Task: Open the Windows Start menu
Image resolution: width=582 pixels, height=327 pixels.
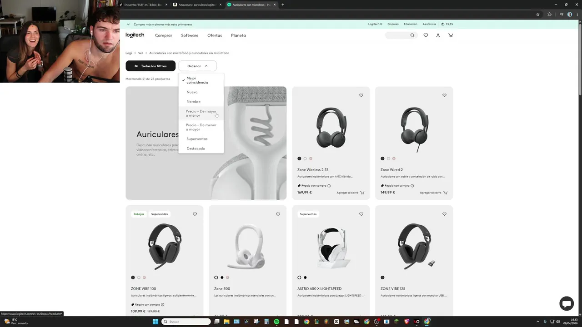Action: click(155, 322)
